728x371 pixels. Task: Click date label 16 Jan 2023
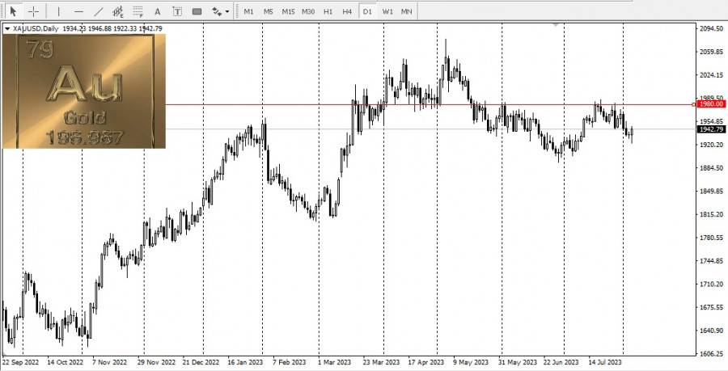pyautogui.click(x=244, y=362)
